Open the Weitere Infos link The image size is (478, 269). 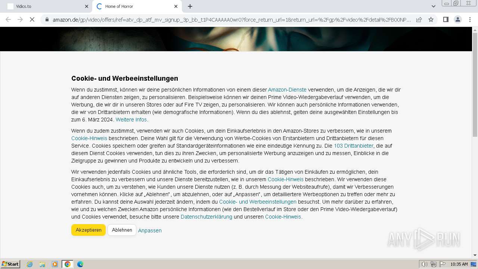pyautogui.click(x=132, y=120)
